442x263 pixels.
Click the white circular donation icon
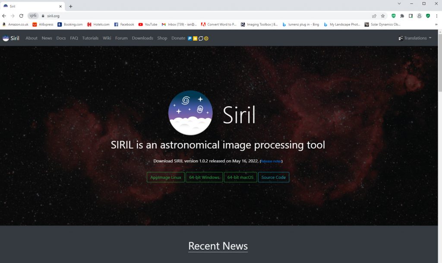point(201,38)
